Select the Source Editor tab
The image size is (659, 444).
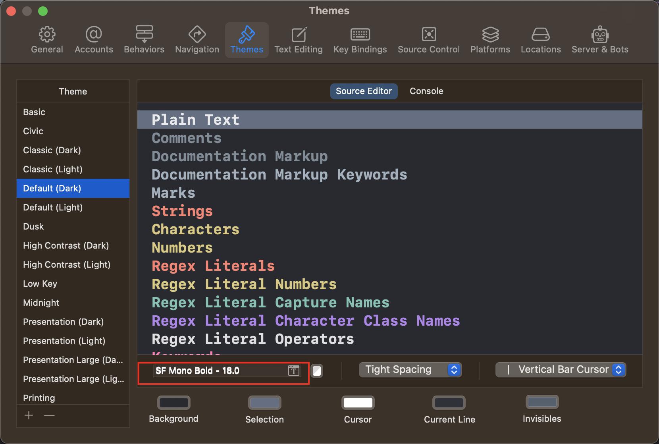[364, 91]
